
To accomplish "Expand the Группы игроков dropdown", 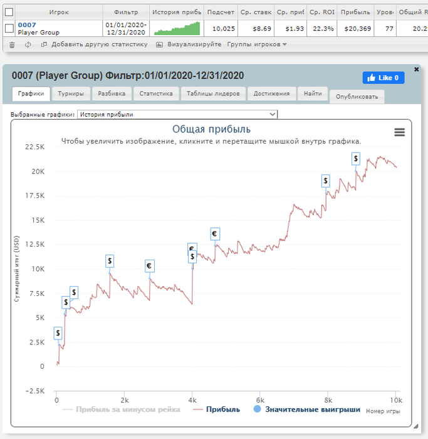I will click(257, 45).
